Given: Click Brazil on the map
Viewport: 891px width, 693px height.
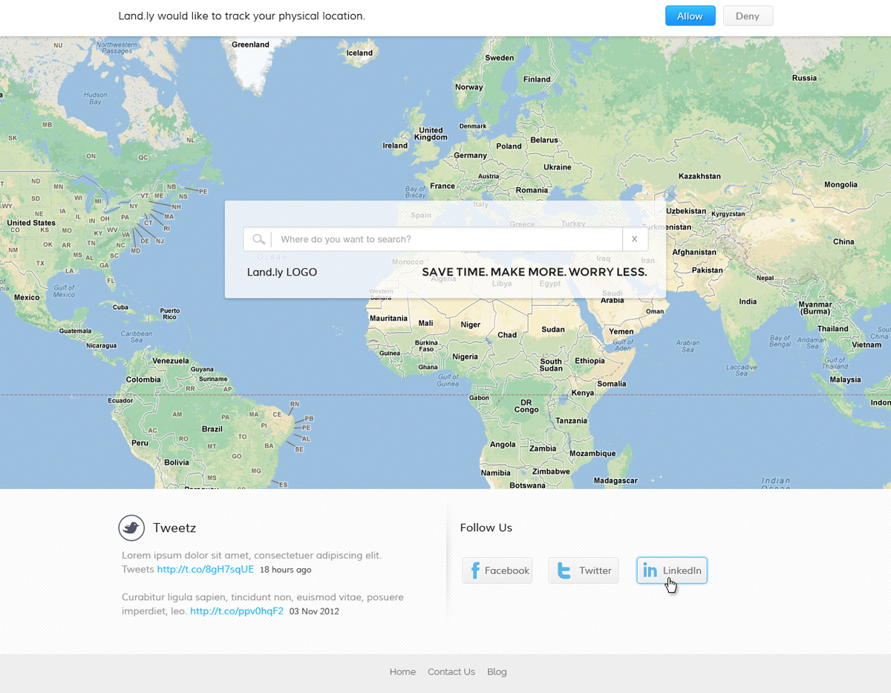Looking at the screenshot, I should pos(212,429).
